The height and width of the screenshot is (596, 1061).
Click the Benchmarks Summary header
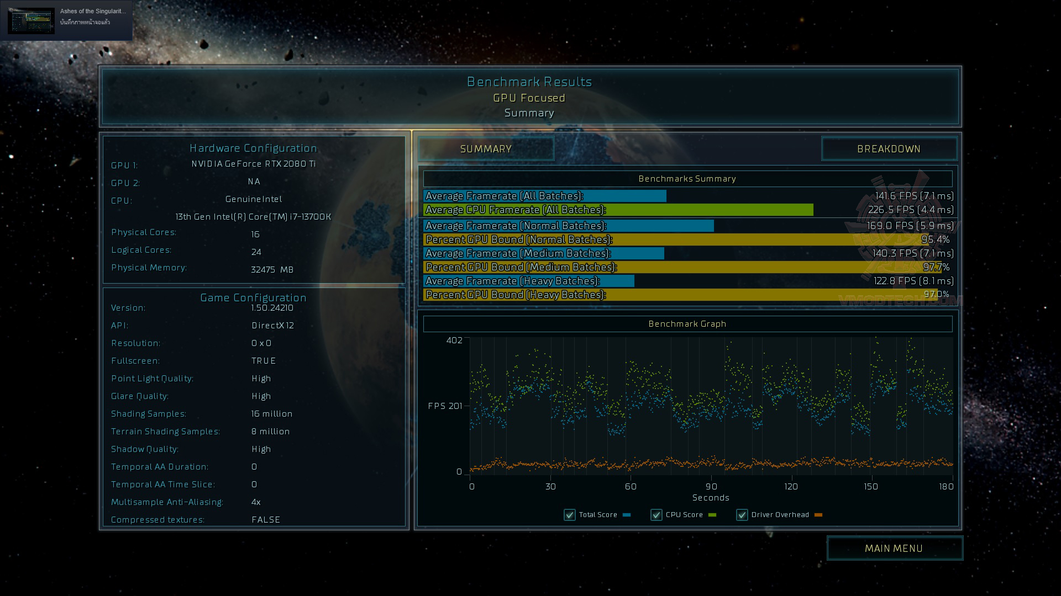(x=687, y=179)
